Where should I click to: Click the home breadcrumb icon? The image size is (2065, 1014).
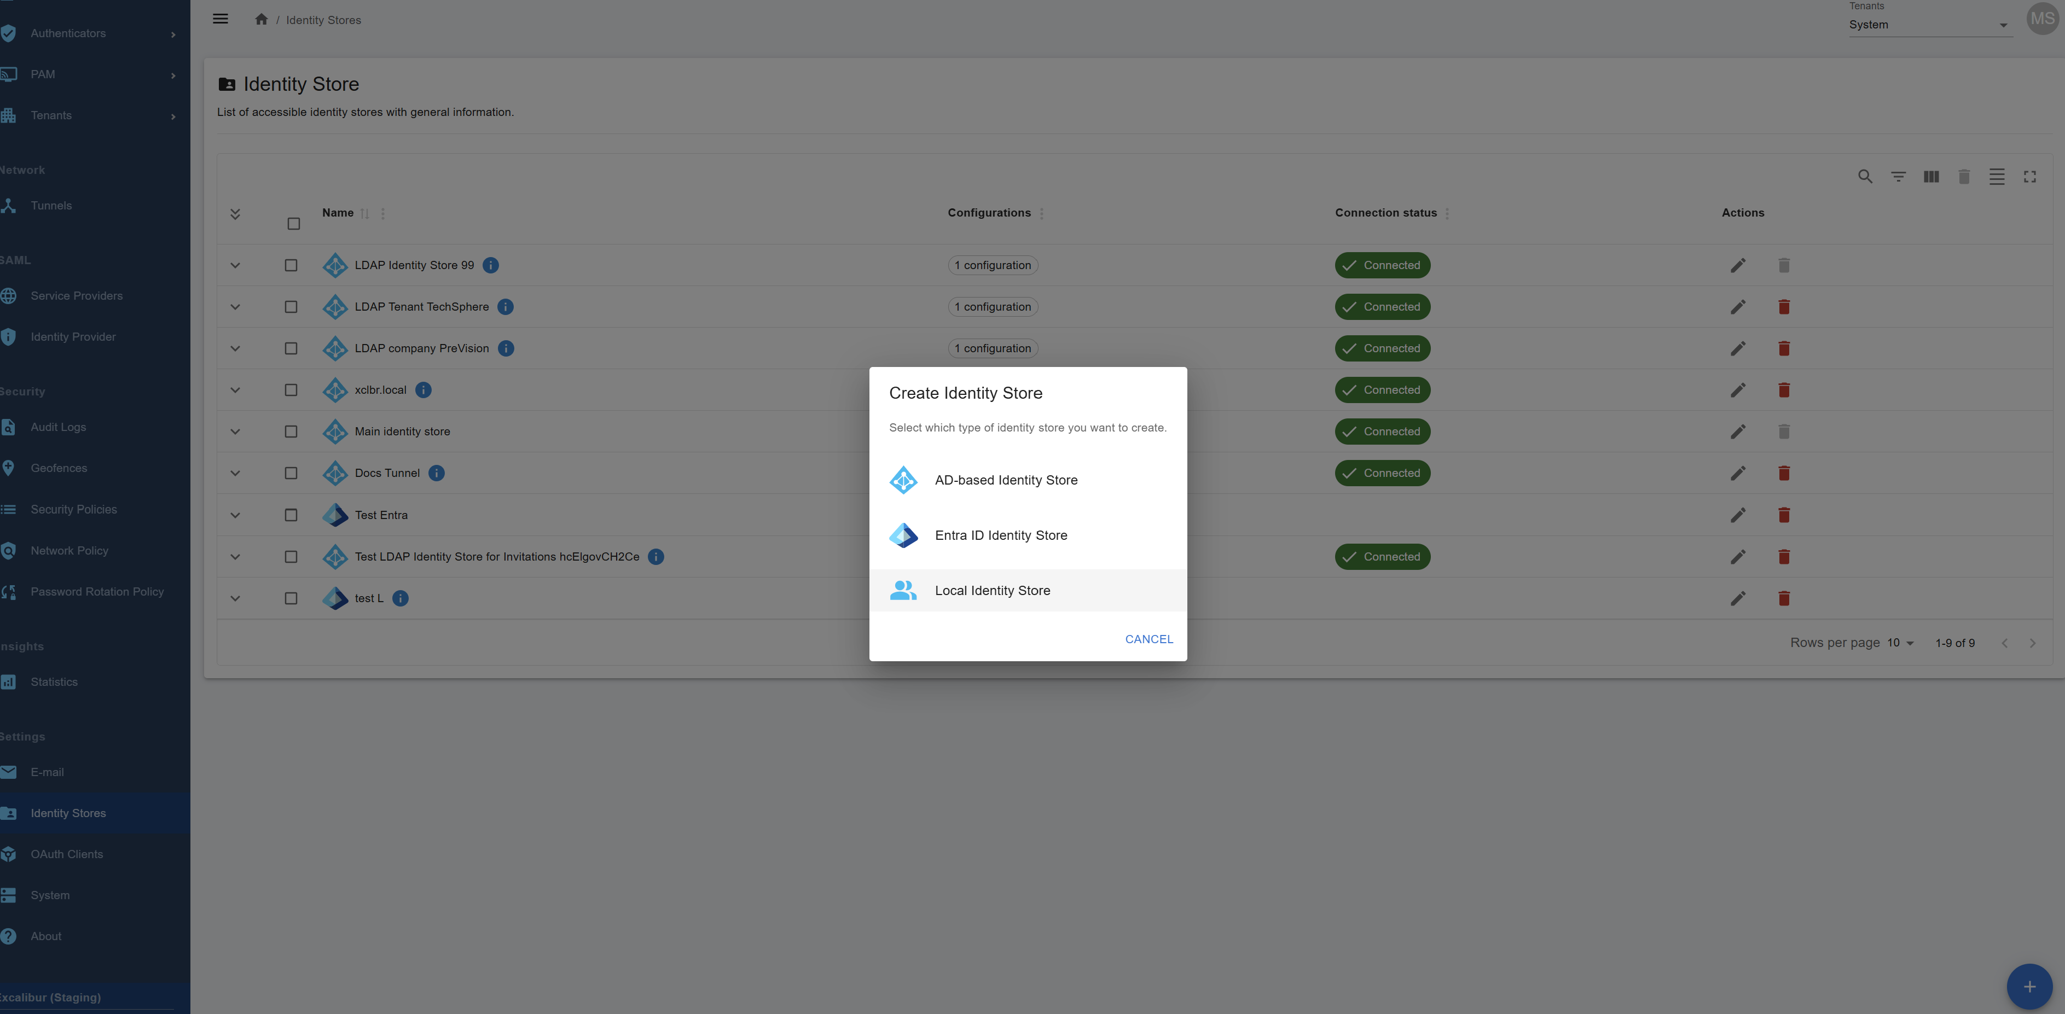[262, 19]
